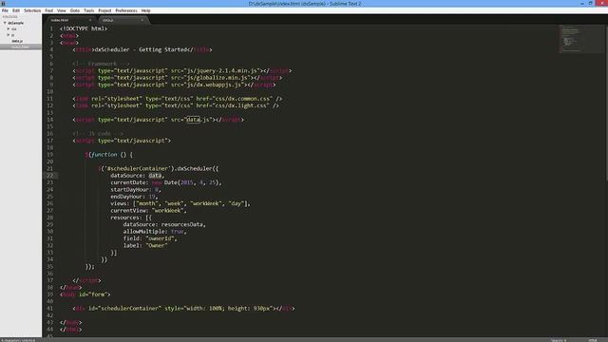Open the Edit menu
The width and height of the screenshot is (608, 342).
tap(16, 10)
